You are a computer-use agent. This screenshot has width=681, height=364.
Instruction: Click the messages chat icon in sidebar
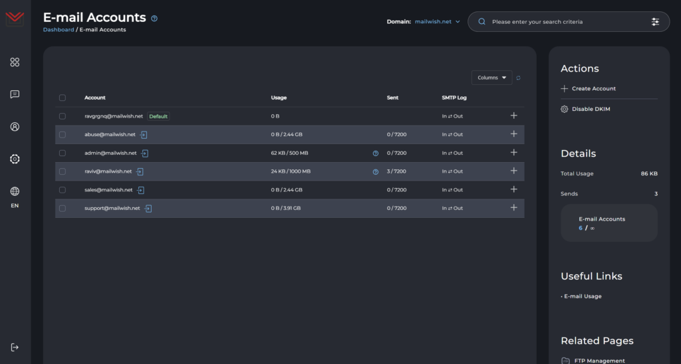click(x=15, y=94)
